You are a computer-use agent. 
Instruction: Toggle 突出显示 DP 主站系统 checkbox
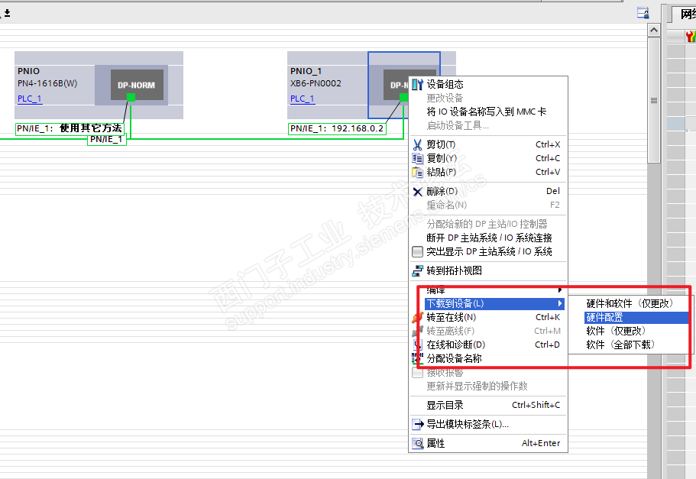(x=417, y=251)
